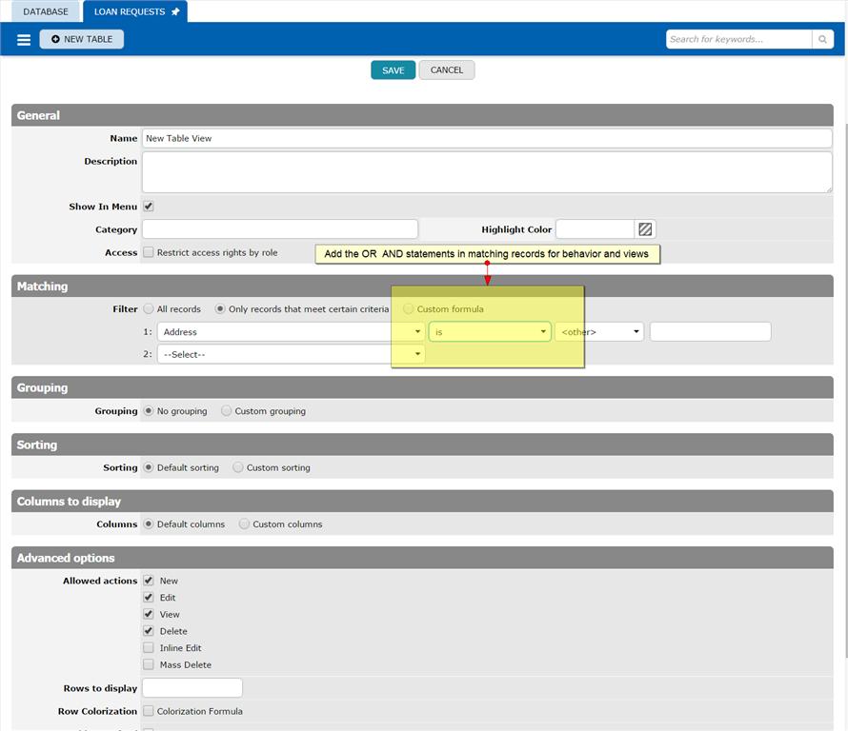The width and height of the screenshot is (848, 731).
Task: Click the filter value text field
Action: [x=710, y=332]
